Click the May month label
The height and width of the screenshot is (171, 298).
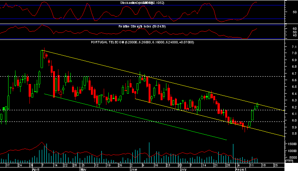83,169
